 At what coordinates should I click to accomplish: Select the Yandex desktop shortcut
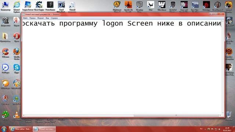[x=17, y=22]
